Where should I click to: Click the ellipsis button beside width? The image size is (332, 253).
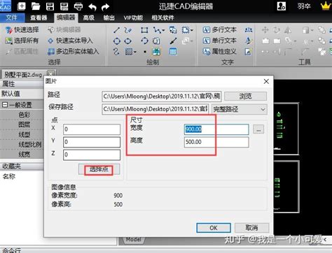[258, 129]
